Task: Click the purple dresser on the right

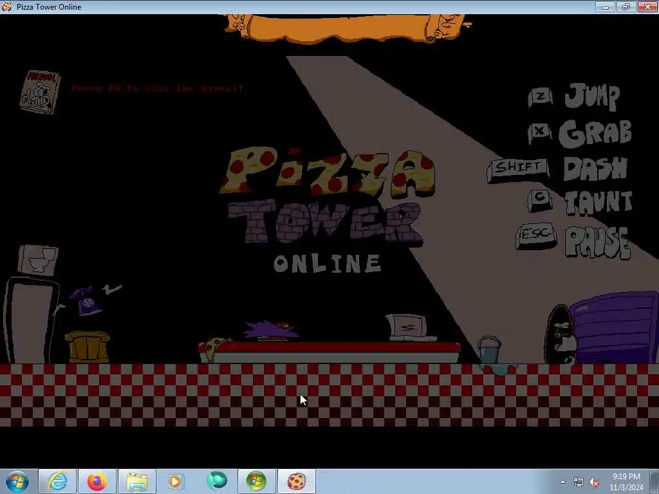Action: (615, 327)
